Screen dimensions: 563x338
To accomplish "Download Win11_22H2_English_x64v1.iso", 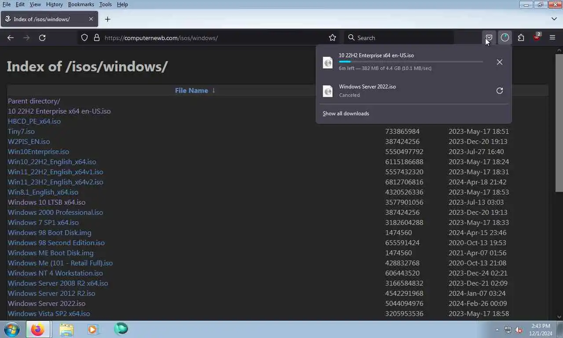I will point(55,172).
